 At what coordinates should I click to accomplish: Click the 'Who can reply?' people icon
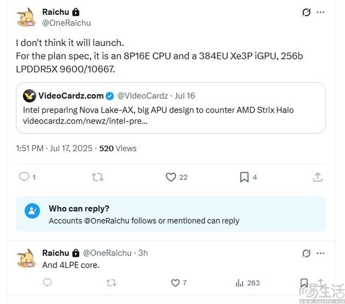pos(32,211)
